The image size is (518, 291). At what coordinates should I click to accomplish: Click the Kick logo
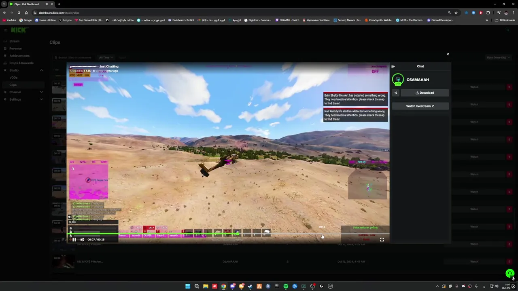pyautogui.click(x=19, y=30)
